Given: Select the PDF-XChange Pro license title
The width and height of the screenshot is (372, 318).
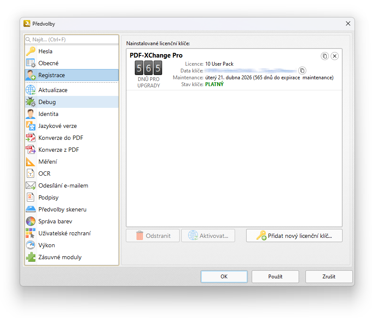Looking at the screenshot, I should 156,55.
